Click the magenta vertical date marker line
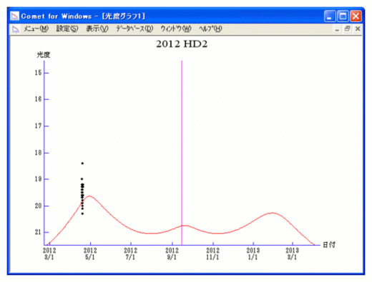The image size is (372, 282). point(182,152)
